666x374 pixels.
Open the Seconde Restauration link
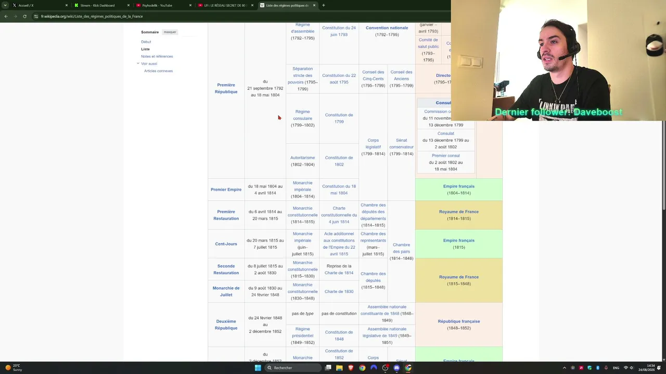click(x=226, y=269)
